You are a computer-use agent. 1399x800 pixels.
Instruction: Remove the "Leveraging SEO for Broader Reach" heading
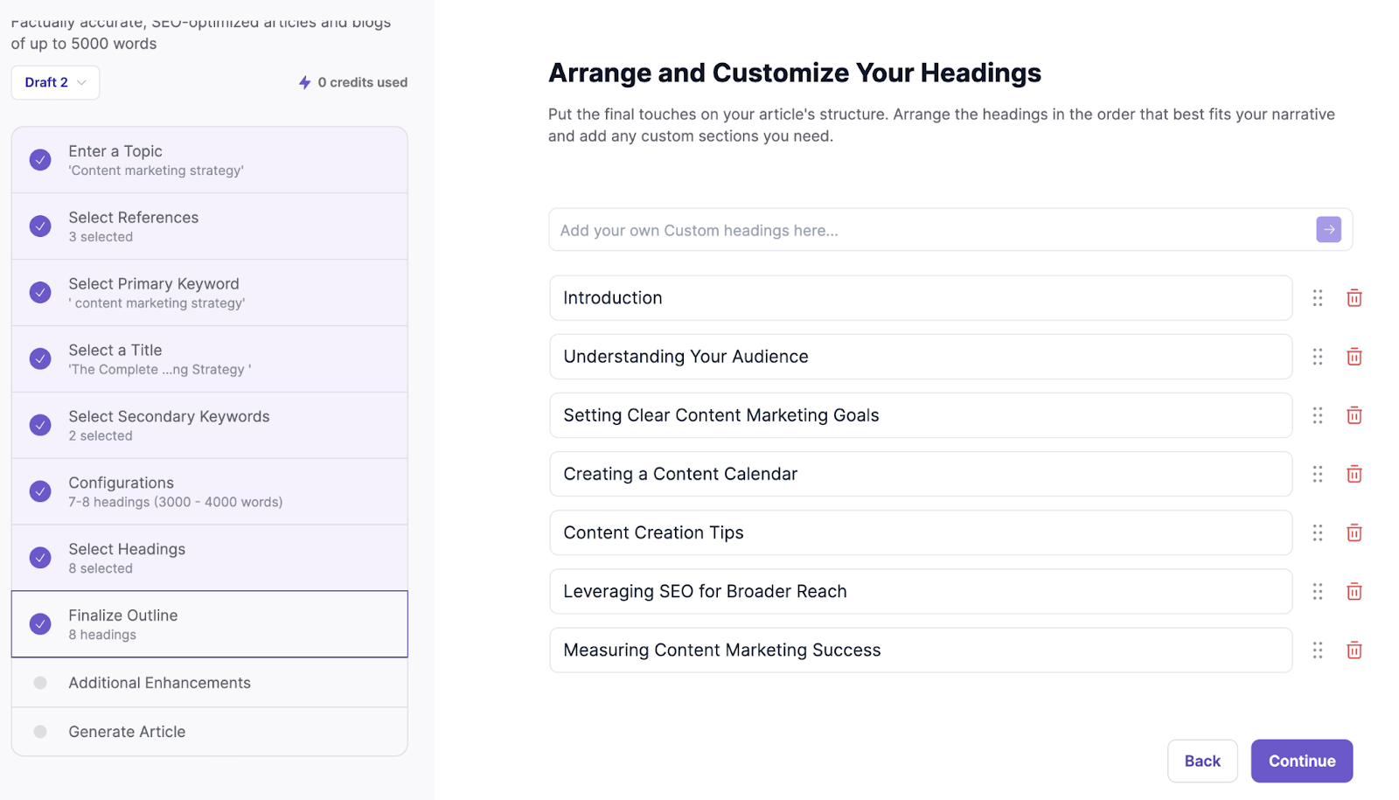click(1354, 591)
